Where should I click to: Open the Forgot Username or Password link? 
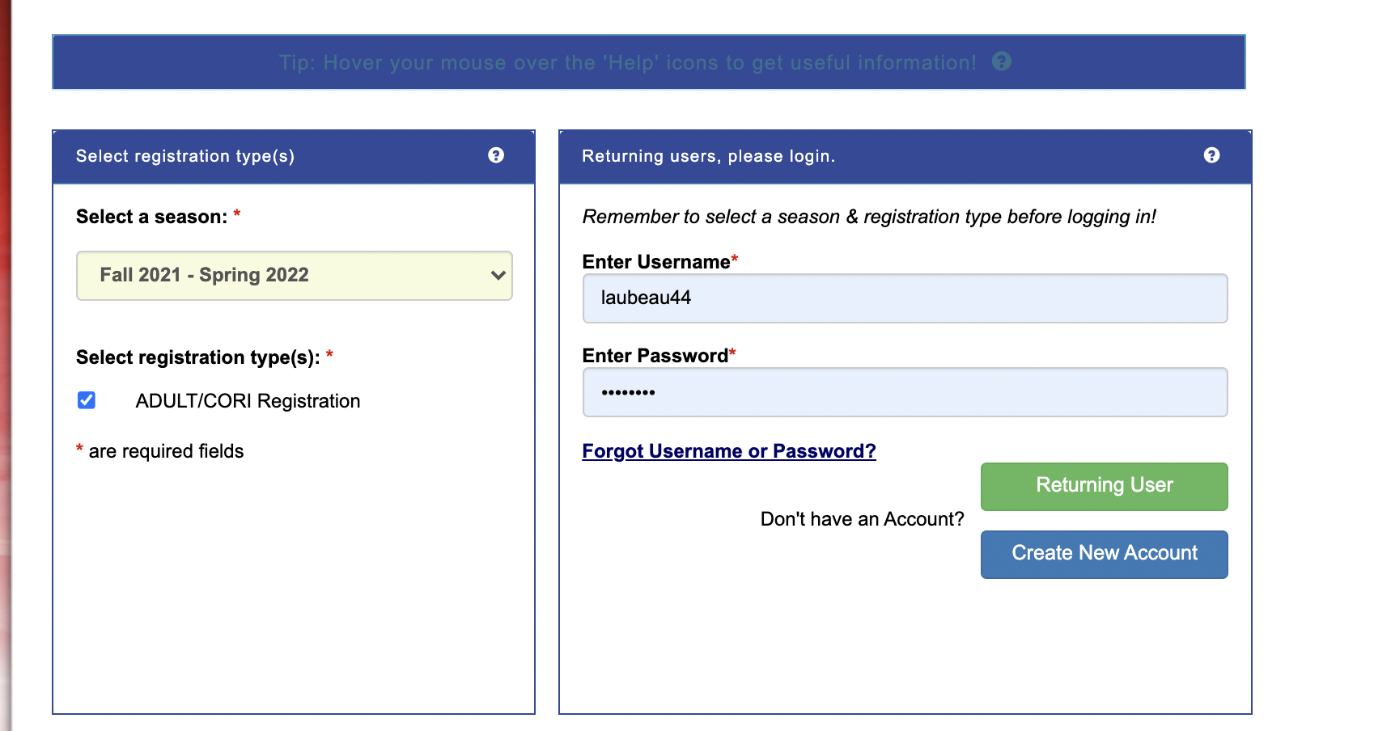(x=729, y=451)
